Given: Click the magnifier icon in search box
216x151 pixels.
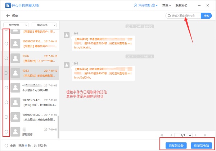Looking at the screenshot, I should click(169, 16).
